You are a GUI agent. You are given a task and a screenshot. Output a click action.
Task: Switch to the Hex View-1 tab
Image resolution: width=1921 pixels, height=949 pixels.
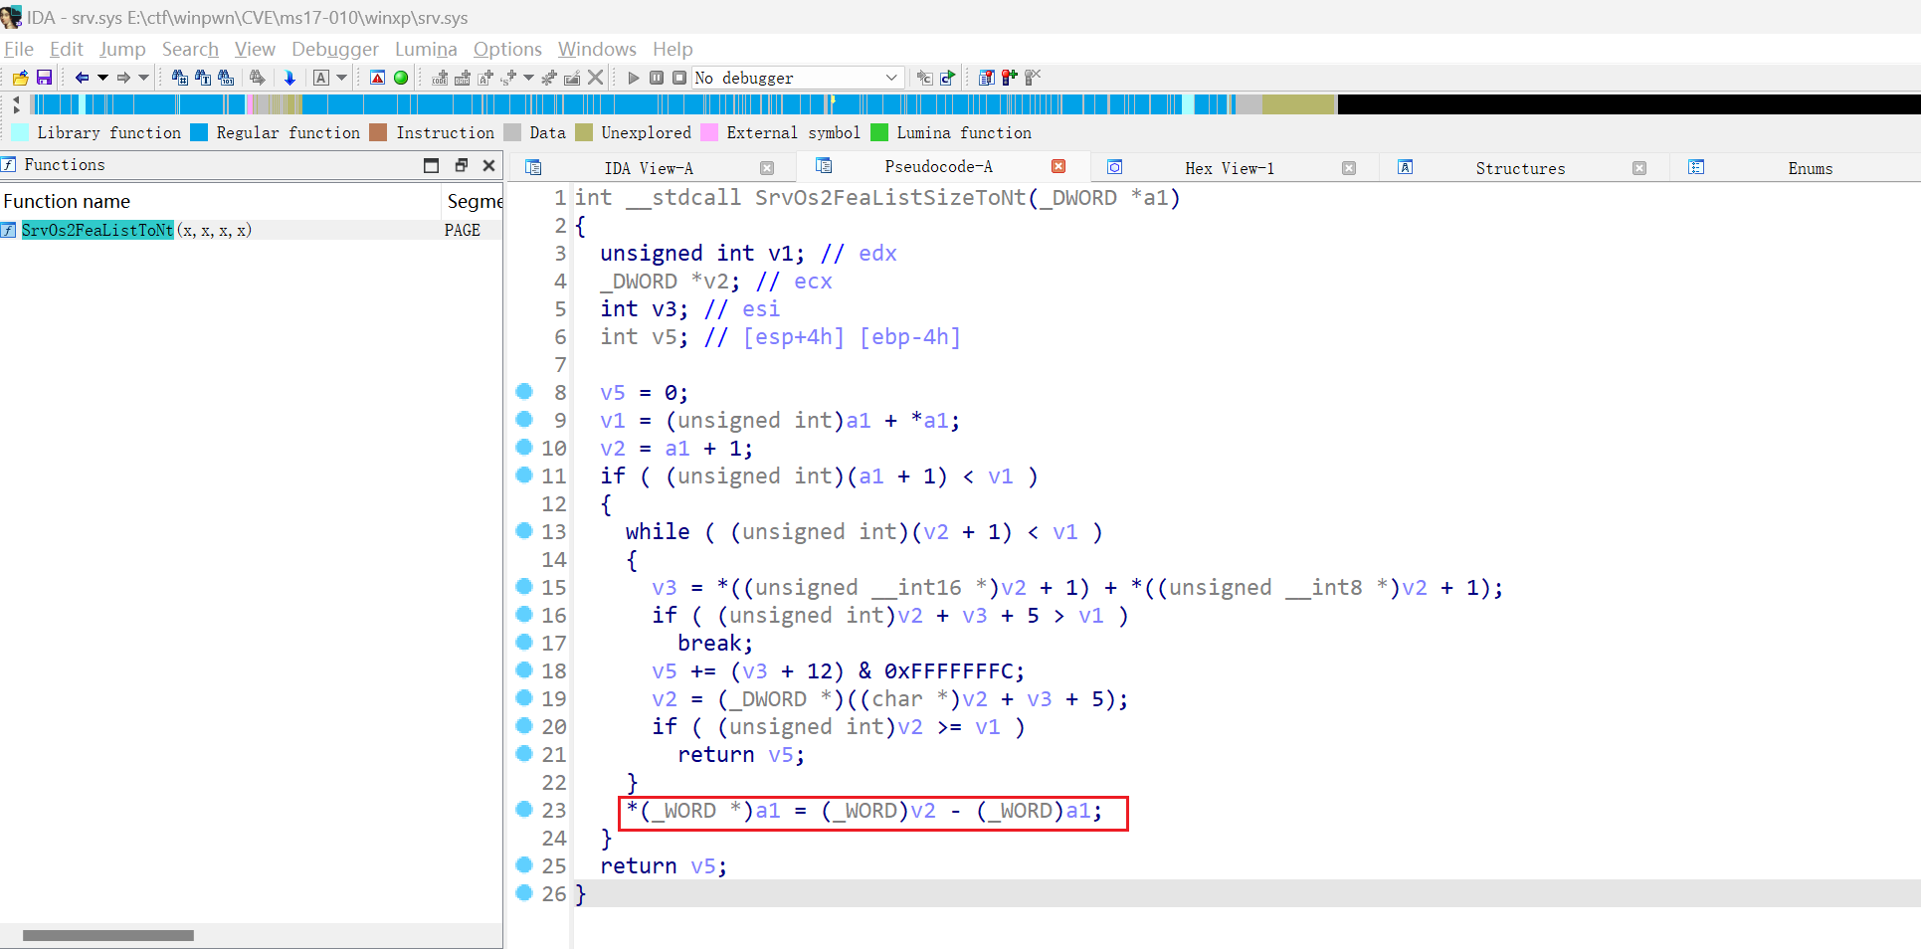coord(1229,168)
